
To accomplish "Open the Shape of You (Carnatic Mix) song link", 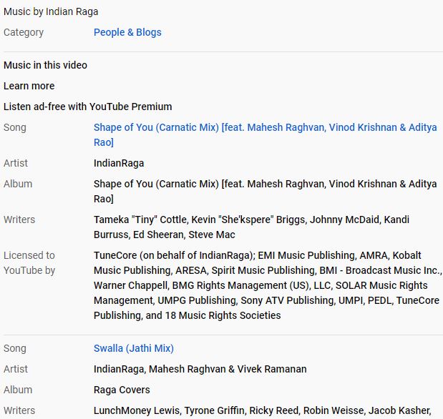I will click(x=266, y=135).
